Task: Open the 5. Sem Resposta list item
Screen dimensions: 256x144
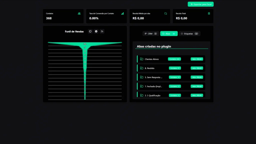Action: tap(153, 77)
